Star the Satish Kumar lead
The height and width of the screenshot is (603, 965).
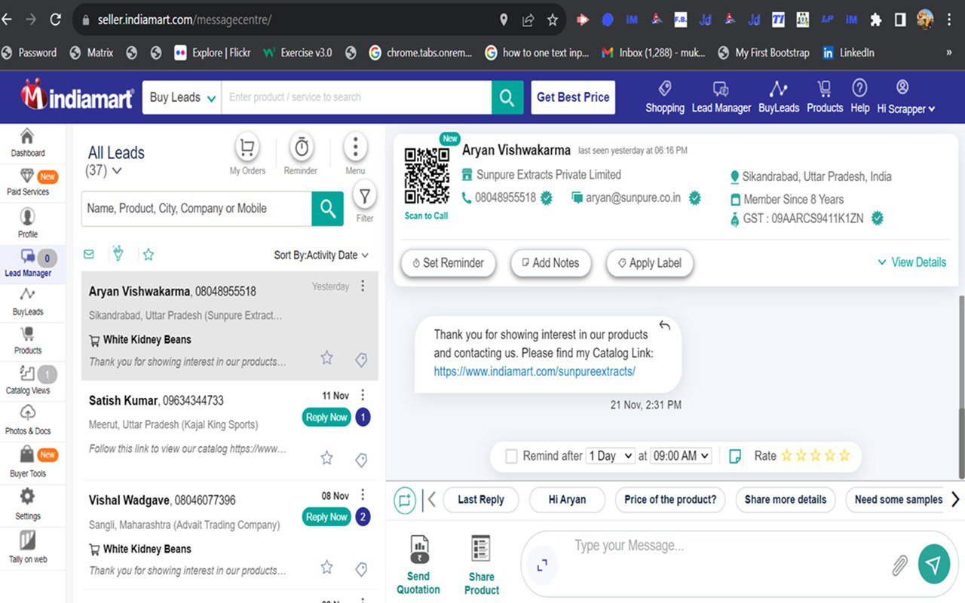pyautogui.click(x=326, y=458)
